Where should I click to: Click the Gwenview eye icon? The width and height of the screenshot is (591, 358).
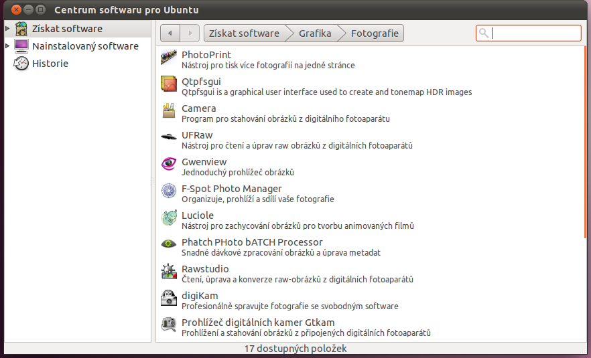point(168,164)
